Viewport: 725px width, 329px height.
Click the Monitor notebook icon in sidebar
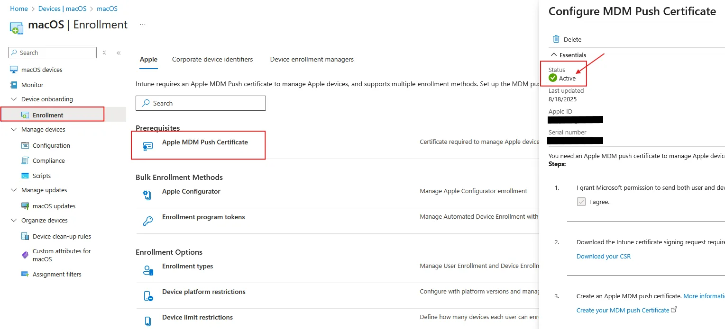(x=14, y=85)
